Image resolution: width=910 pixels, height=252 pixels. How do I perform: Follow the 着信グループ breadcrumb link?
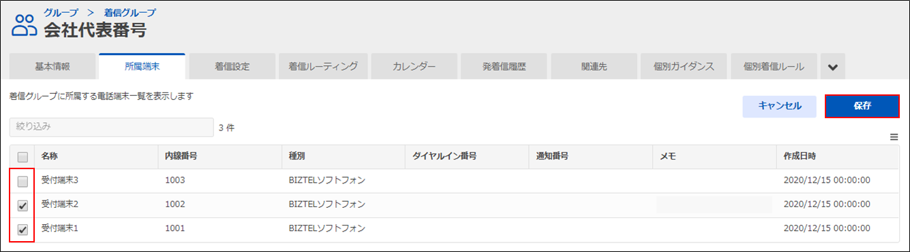pyautogui.click(x=130, y=12)
